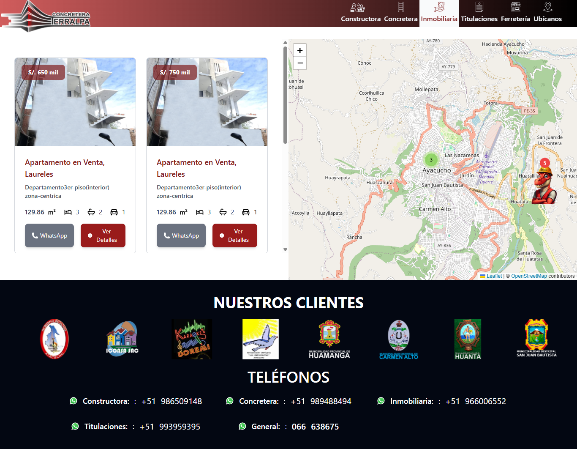
Task: Open the Ferretería store icon
Action: pos(515,7)
